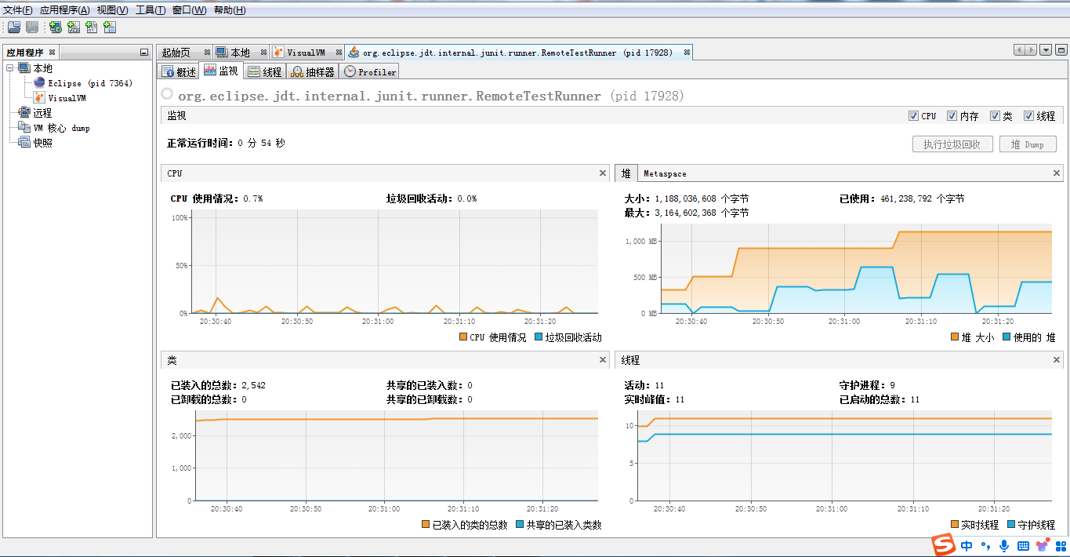
Task: Click the 堆 大小 legend swatch
Action: [955, 337]
